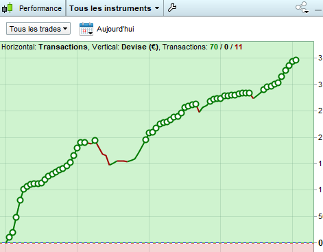This screenshot has height=252, width=323.
Task: Click the candlestick Performance icon
Action: (7, 8)
